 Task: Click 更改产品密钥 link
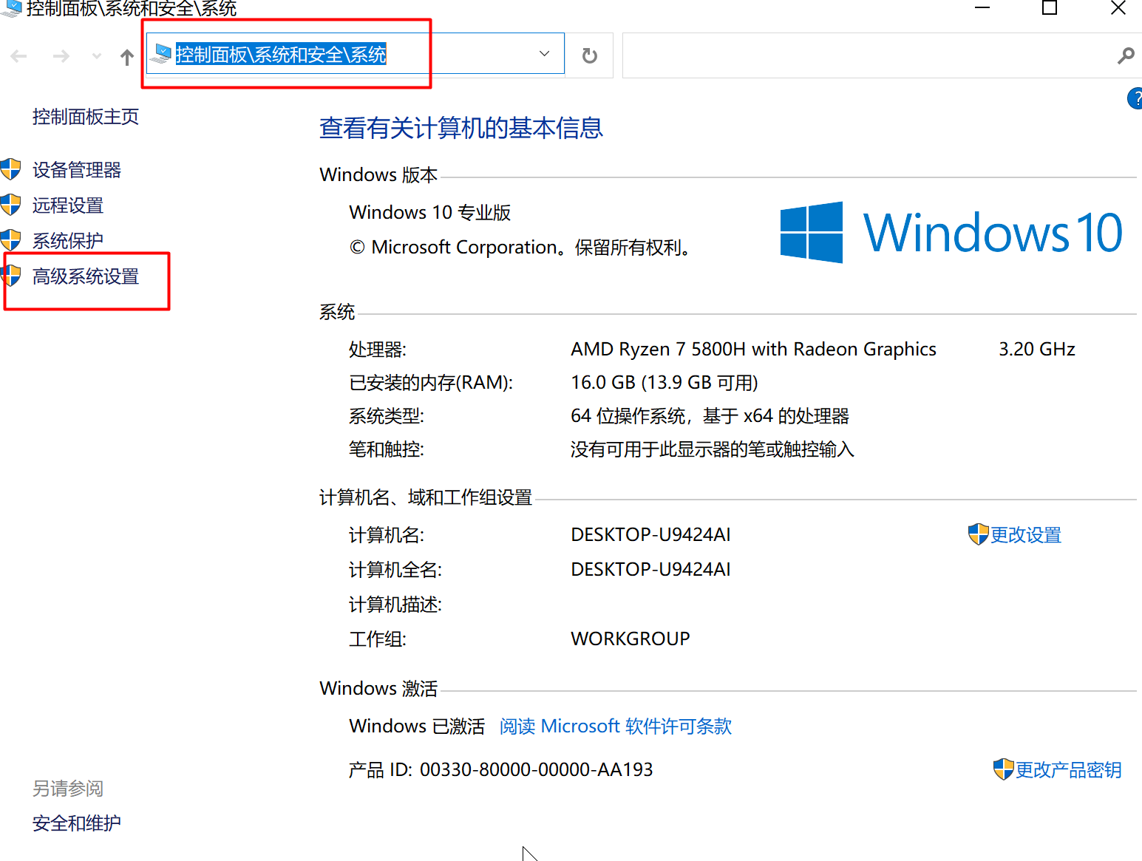(1067, 770)
